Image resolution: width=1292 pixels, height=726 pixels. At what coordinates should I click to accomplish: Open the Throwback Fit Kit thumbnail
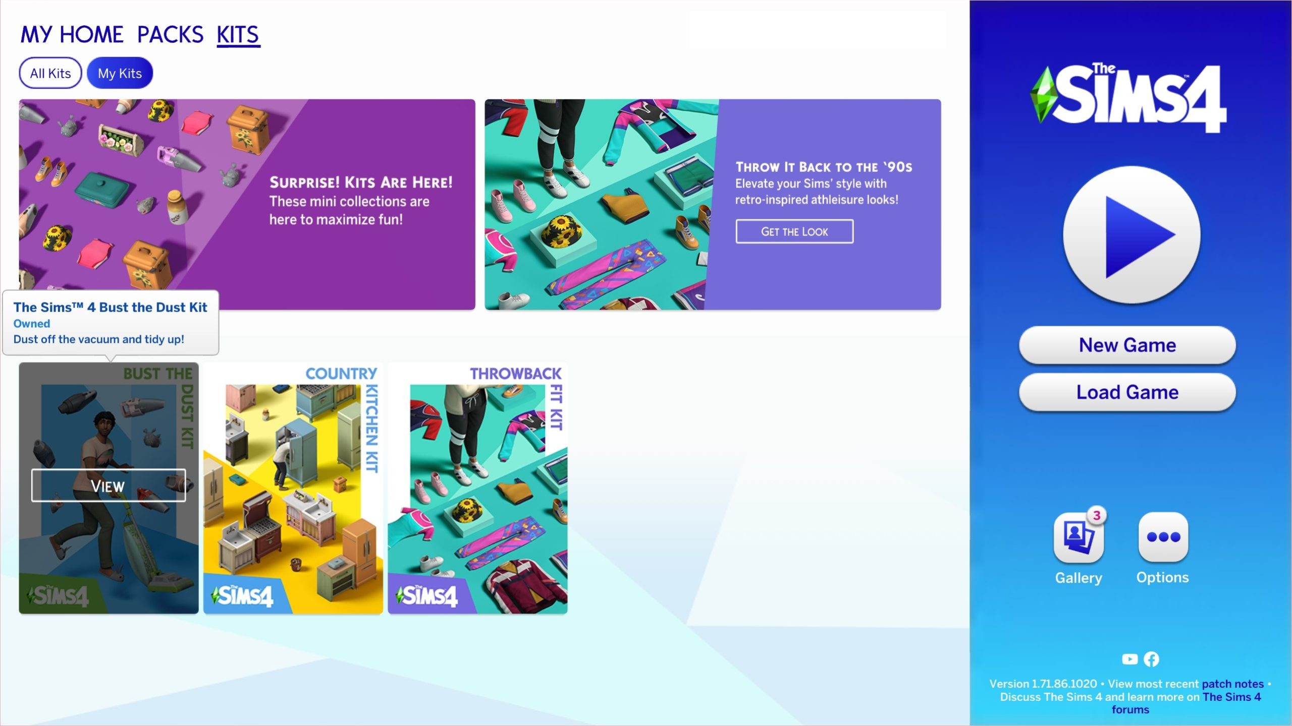point(477,488)
